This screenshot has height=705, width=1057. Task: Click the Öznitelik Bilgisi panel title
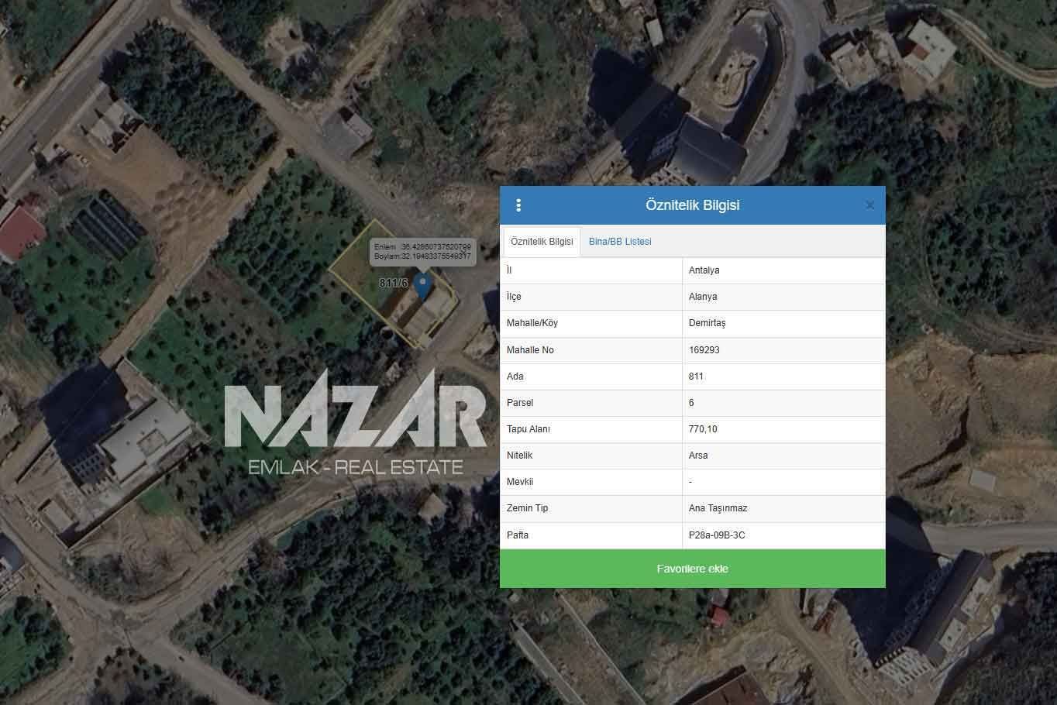click(693, 205)
